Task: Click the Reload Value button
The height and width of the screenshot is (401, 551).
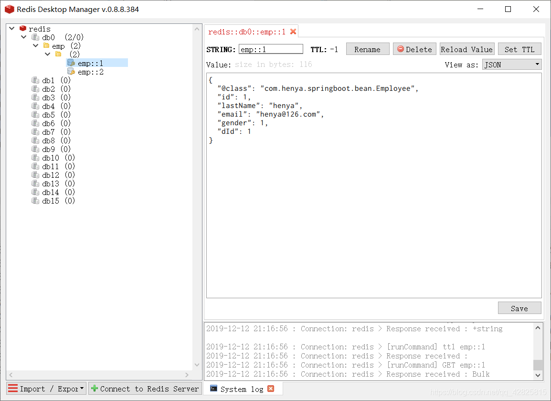Action: [x=466, y=49]
